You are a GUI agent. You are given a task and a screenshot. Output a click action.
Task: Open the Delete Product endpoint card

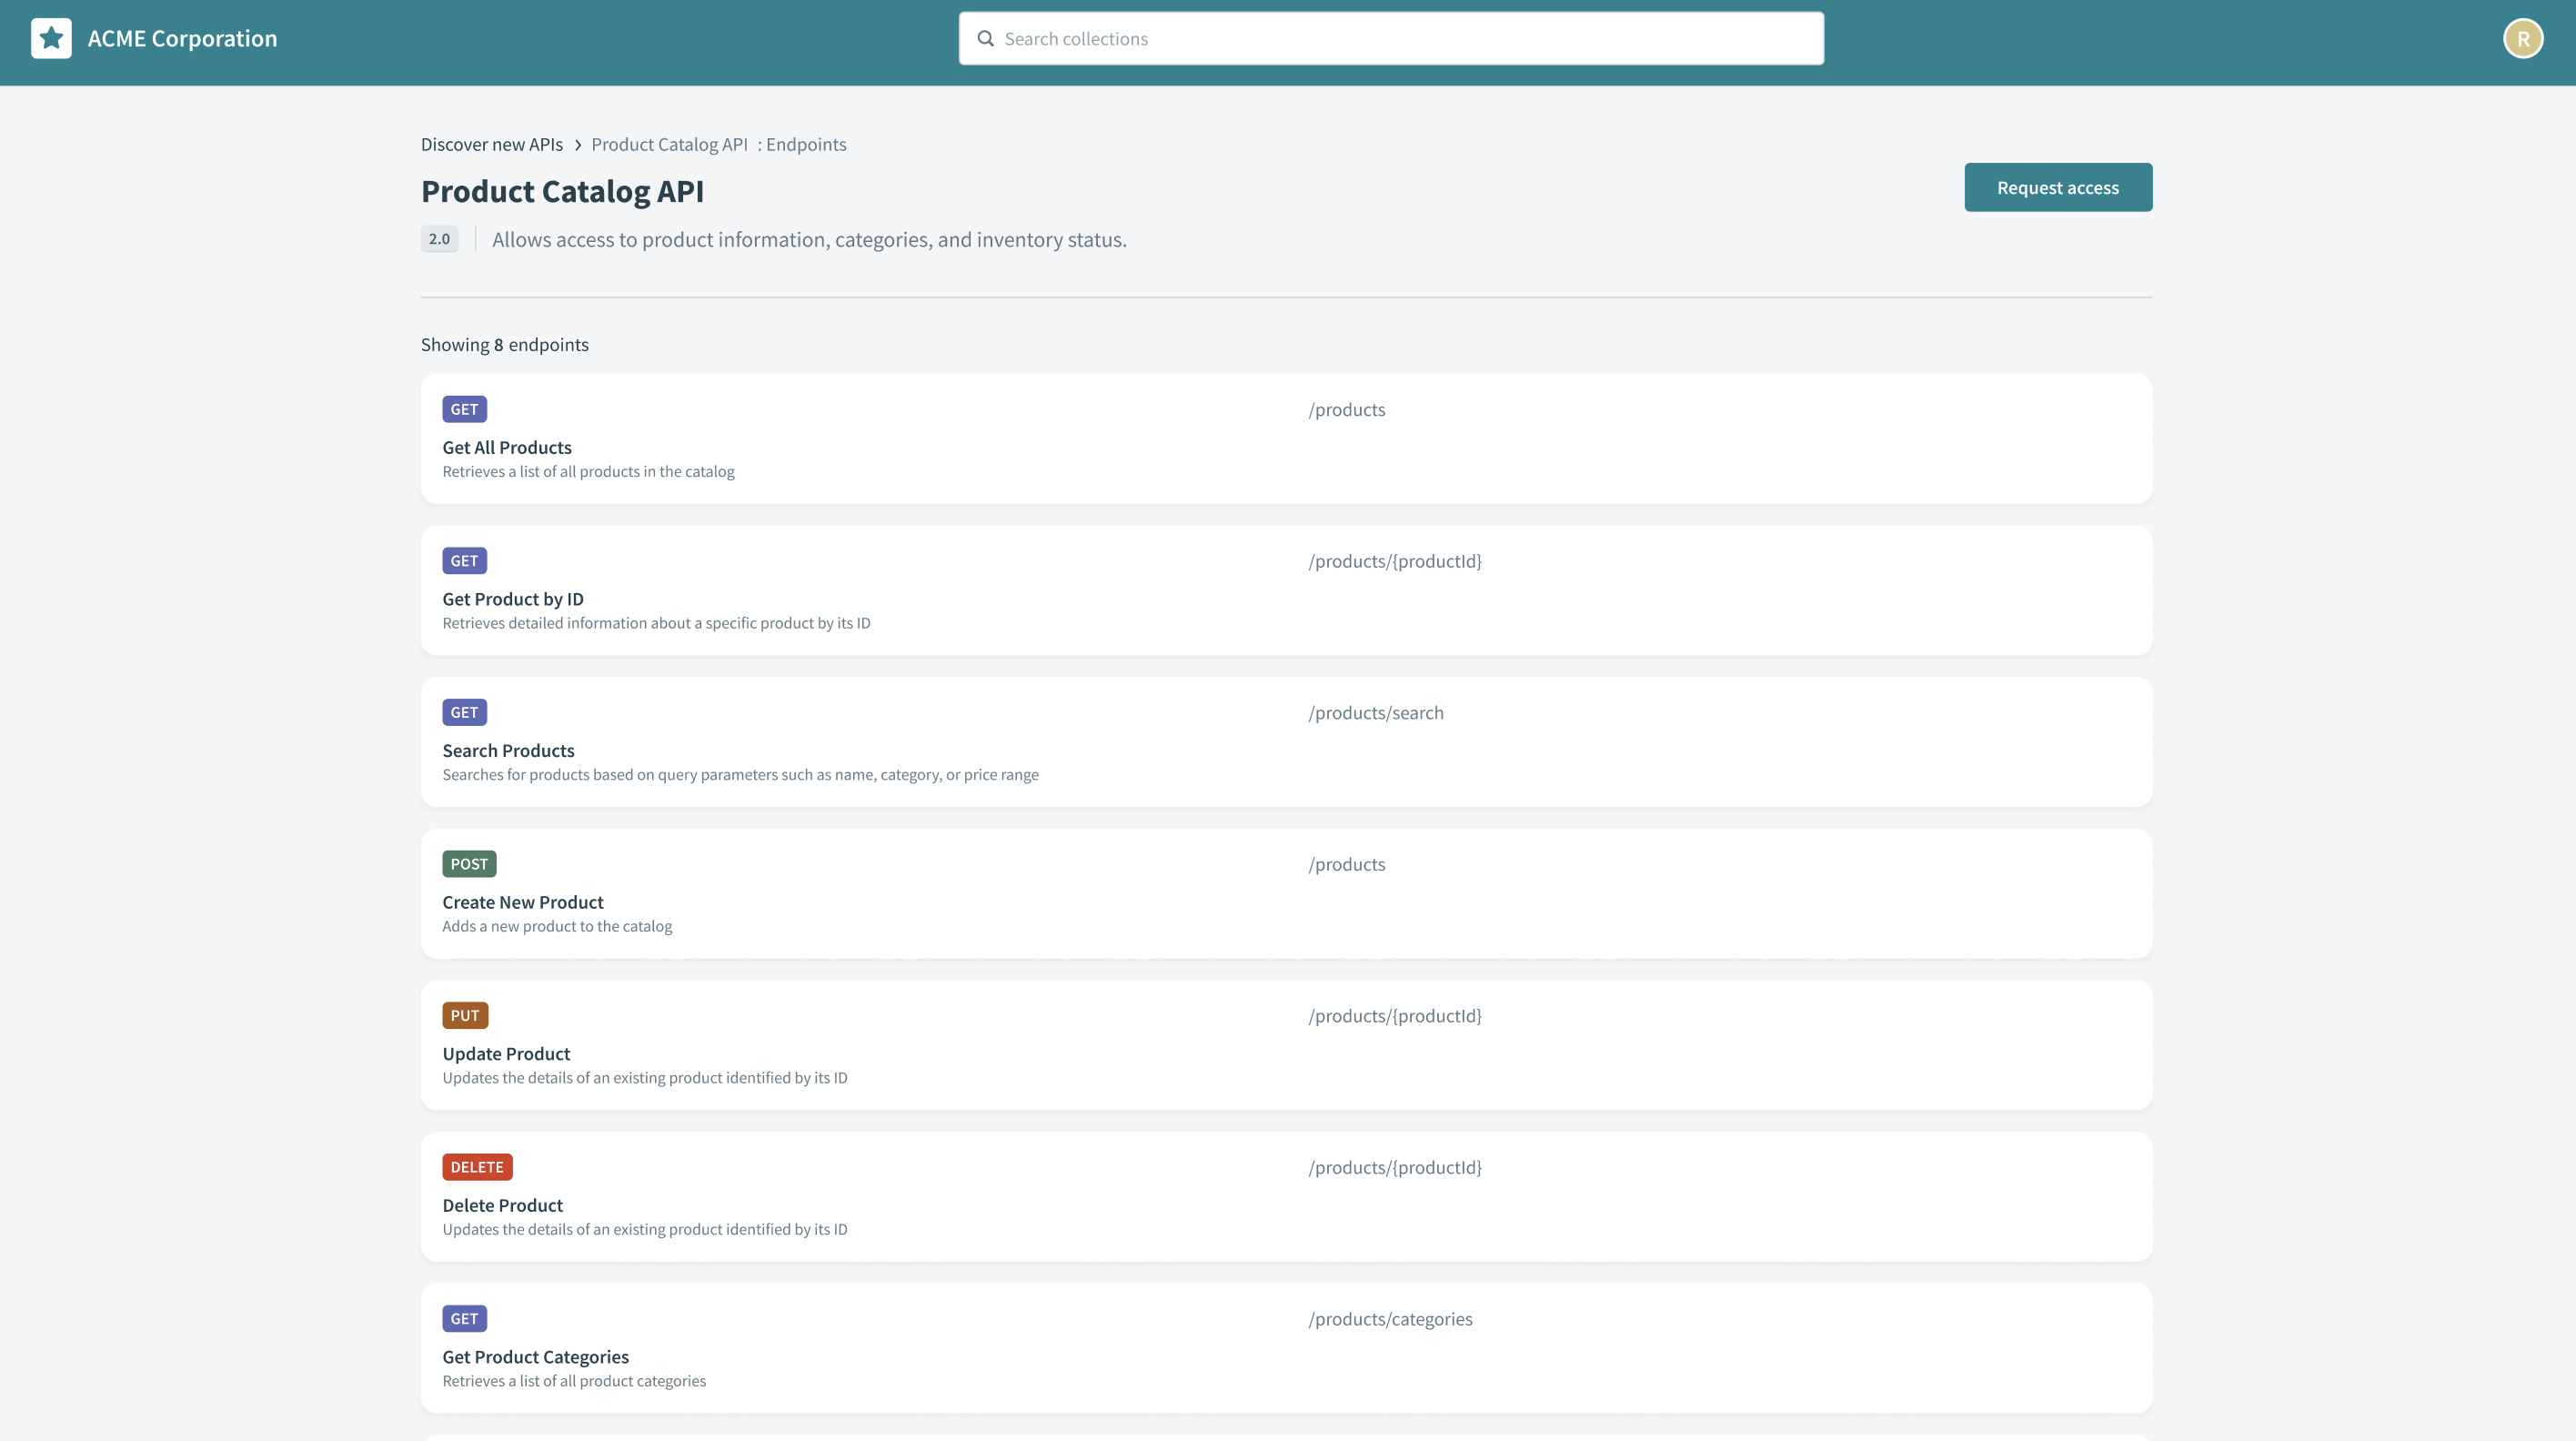tap(1287, 1196)
